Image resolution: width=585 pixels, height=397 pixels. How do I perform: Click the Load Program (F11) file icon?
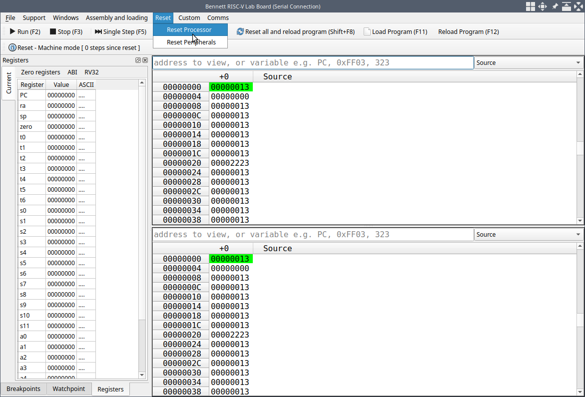coord(367,31)
